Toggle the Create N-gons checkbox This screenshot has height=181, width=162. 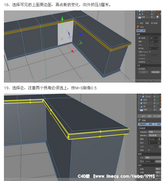[x=150, y=52]
